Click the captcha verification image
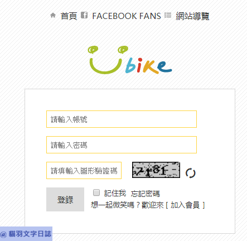247x241 pixels. (156, 170)
